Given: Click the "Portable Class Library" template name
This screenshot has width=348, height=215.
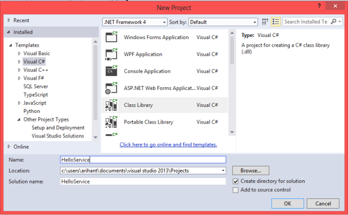Looking at the screenshot, I should [148, 122].
